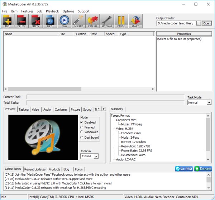Open the Features menu

pyautogui.click(x=27, y=11)
